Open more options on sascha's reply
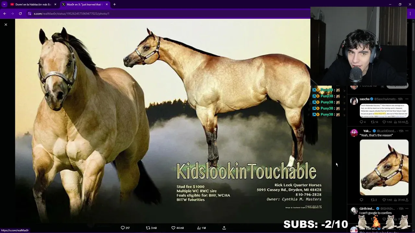Viewport: 415px width, 233px height. [407, 99]
